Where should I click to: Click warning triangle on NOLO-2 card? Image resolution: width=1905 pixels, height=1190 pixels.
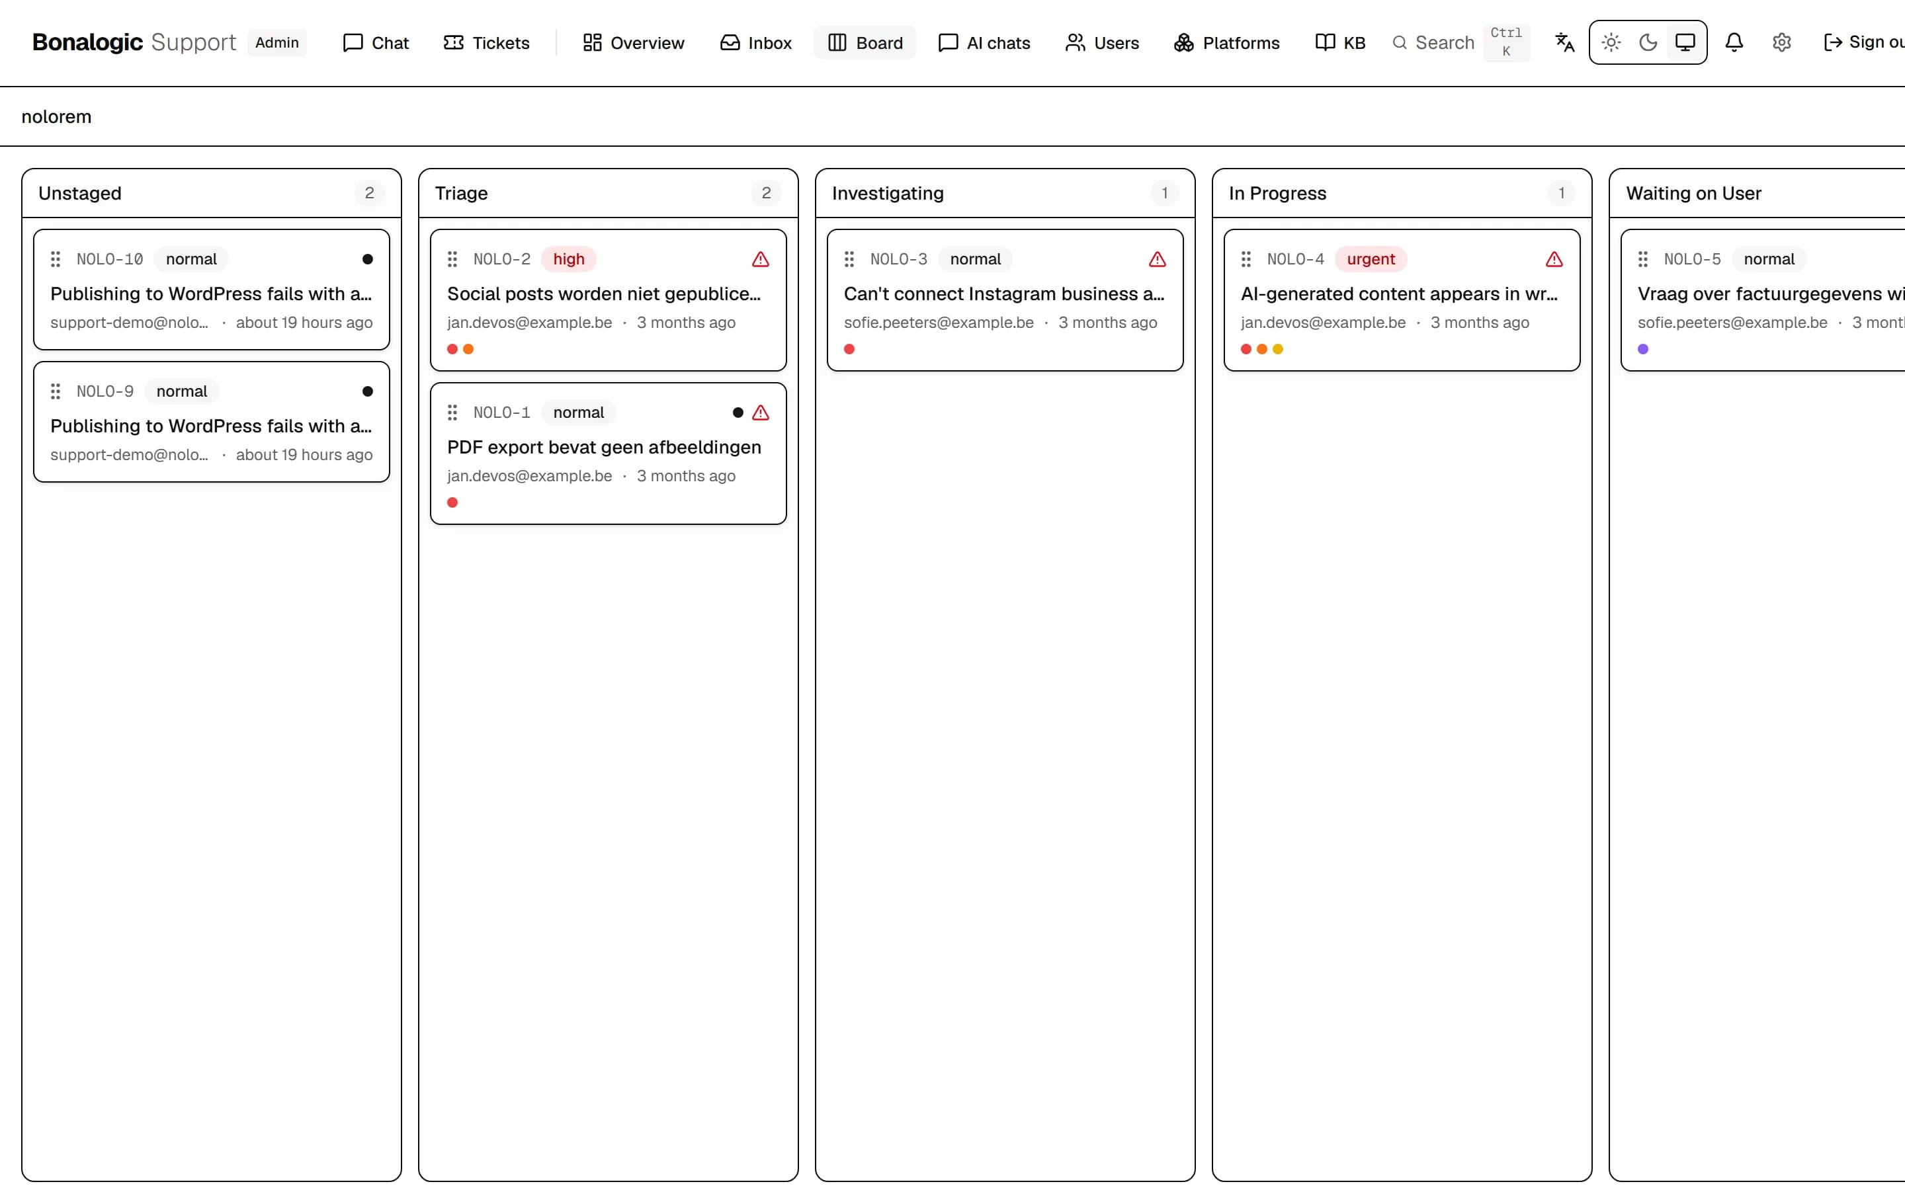(x=761, y=259)
